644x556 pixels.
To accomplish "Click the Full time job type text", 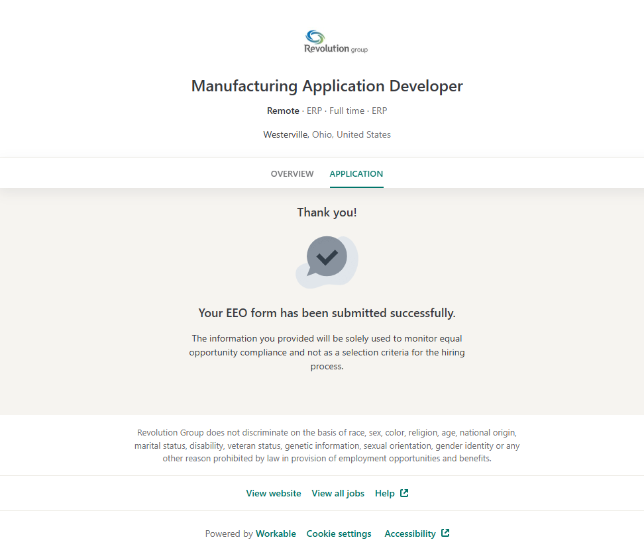I will [347, 111].
